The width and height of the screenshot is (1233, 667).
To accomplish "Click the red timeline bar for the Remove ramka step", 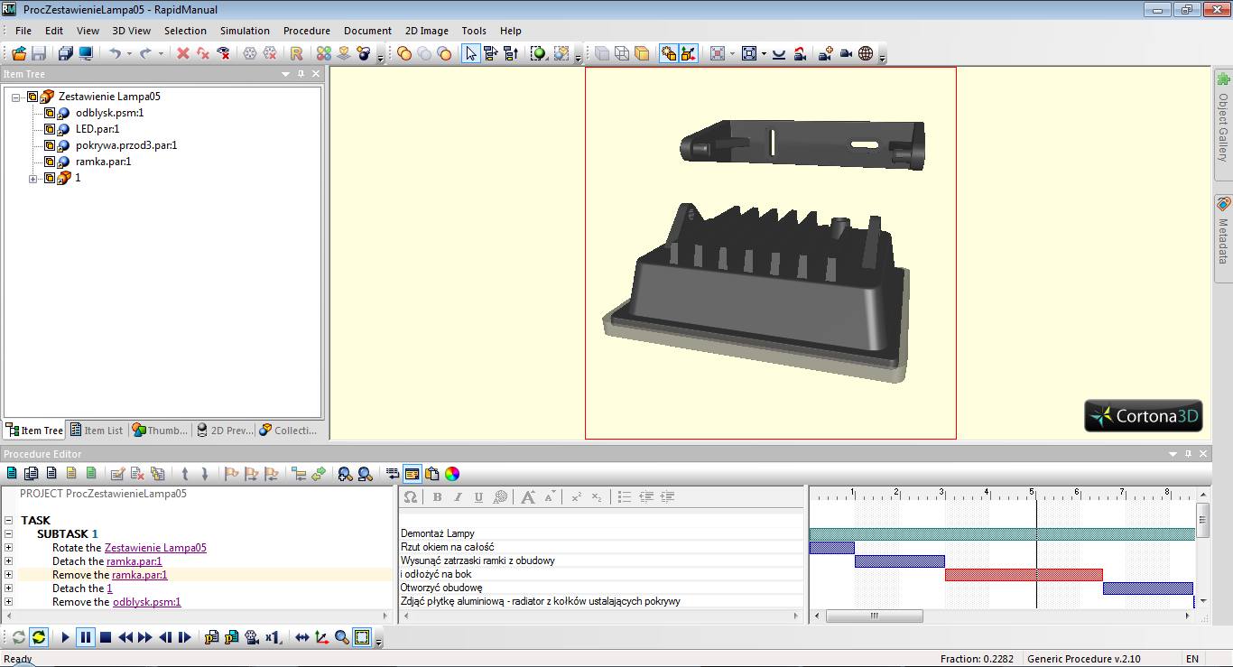I will pyautogui.click(x=1024, y=575).
